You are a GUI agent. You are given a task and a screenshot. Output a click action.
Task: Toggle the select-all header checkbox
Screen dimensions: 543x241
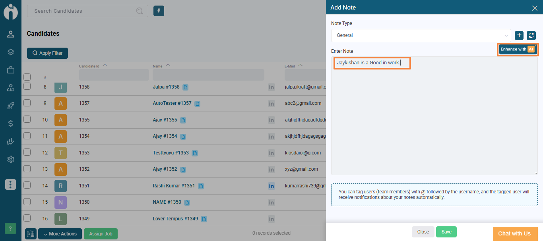tap(27, 77)
